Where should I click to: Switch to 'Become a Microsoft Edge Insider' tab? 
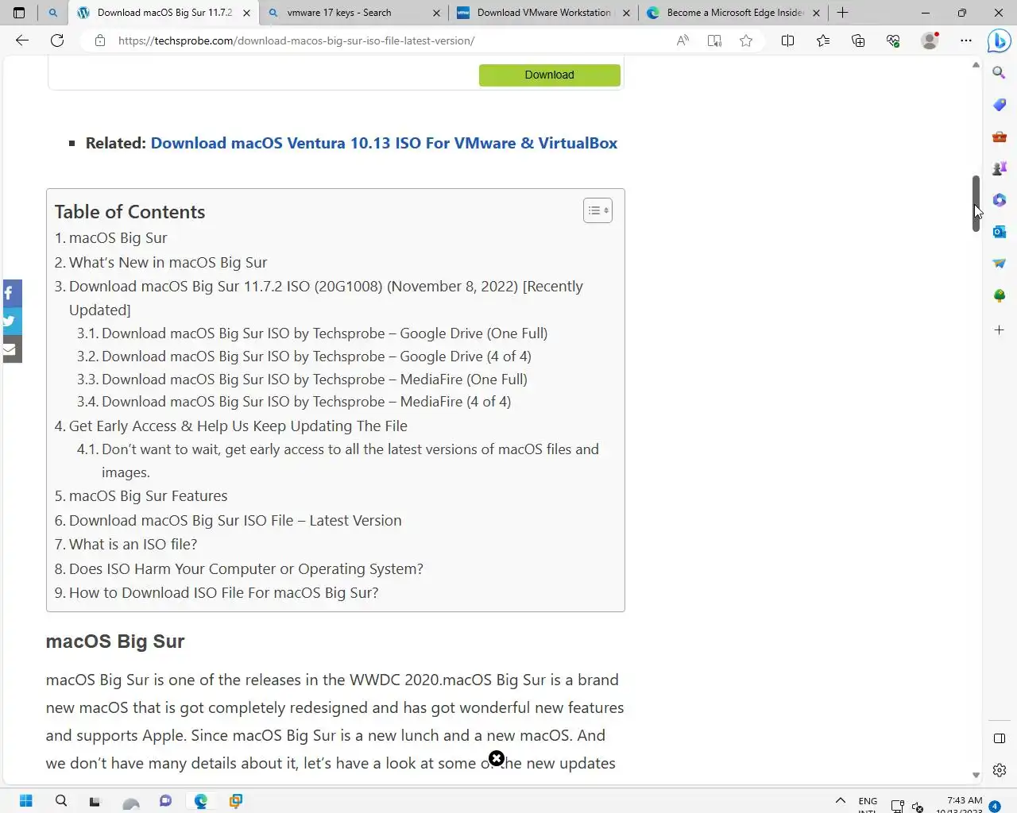tap(733, 13)
